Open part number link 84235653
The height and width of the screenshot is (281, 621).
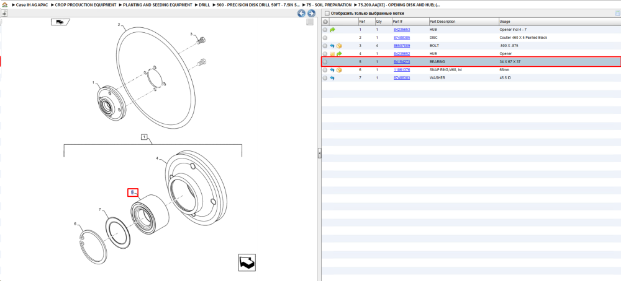(x=402, y=30)
